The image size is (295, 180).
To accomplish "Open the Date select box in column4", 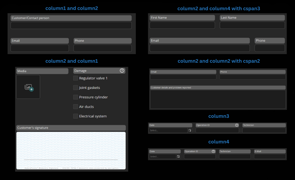I will tap(162, 156).
